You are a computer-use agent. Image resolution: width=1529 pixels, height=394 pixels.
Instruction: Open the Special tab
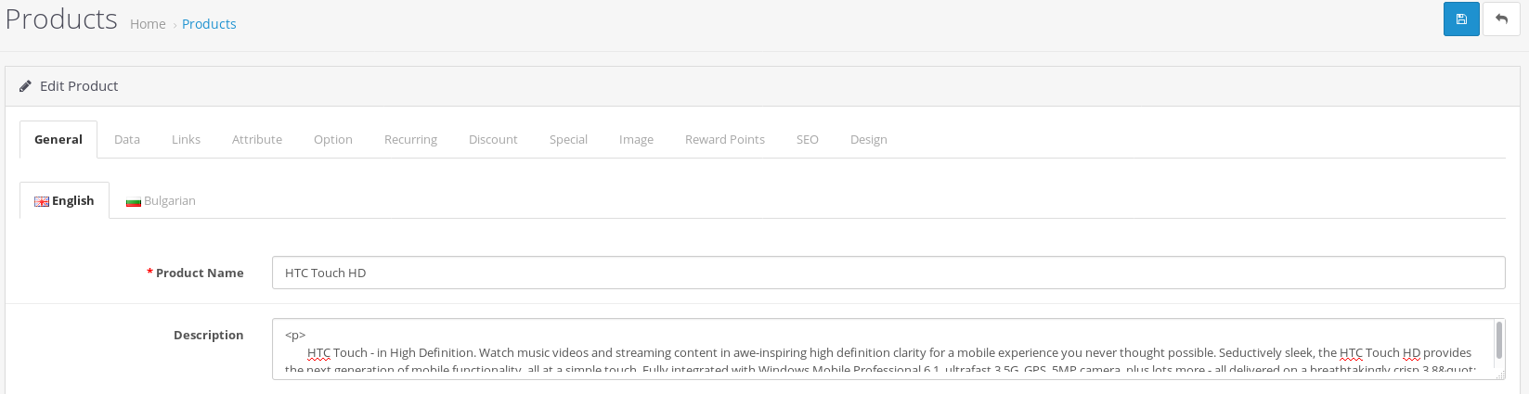tap(568, 140)
